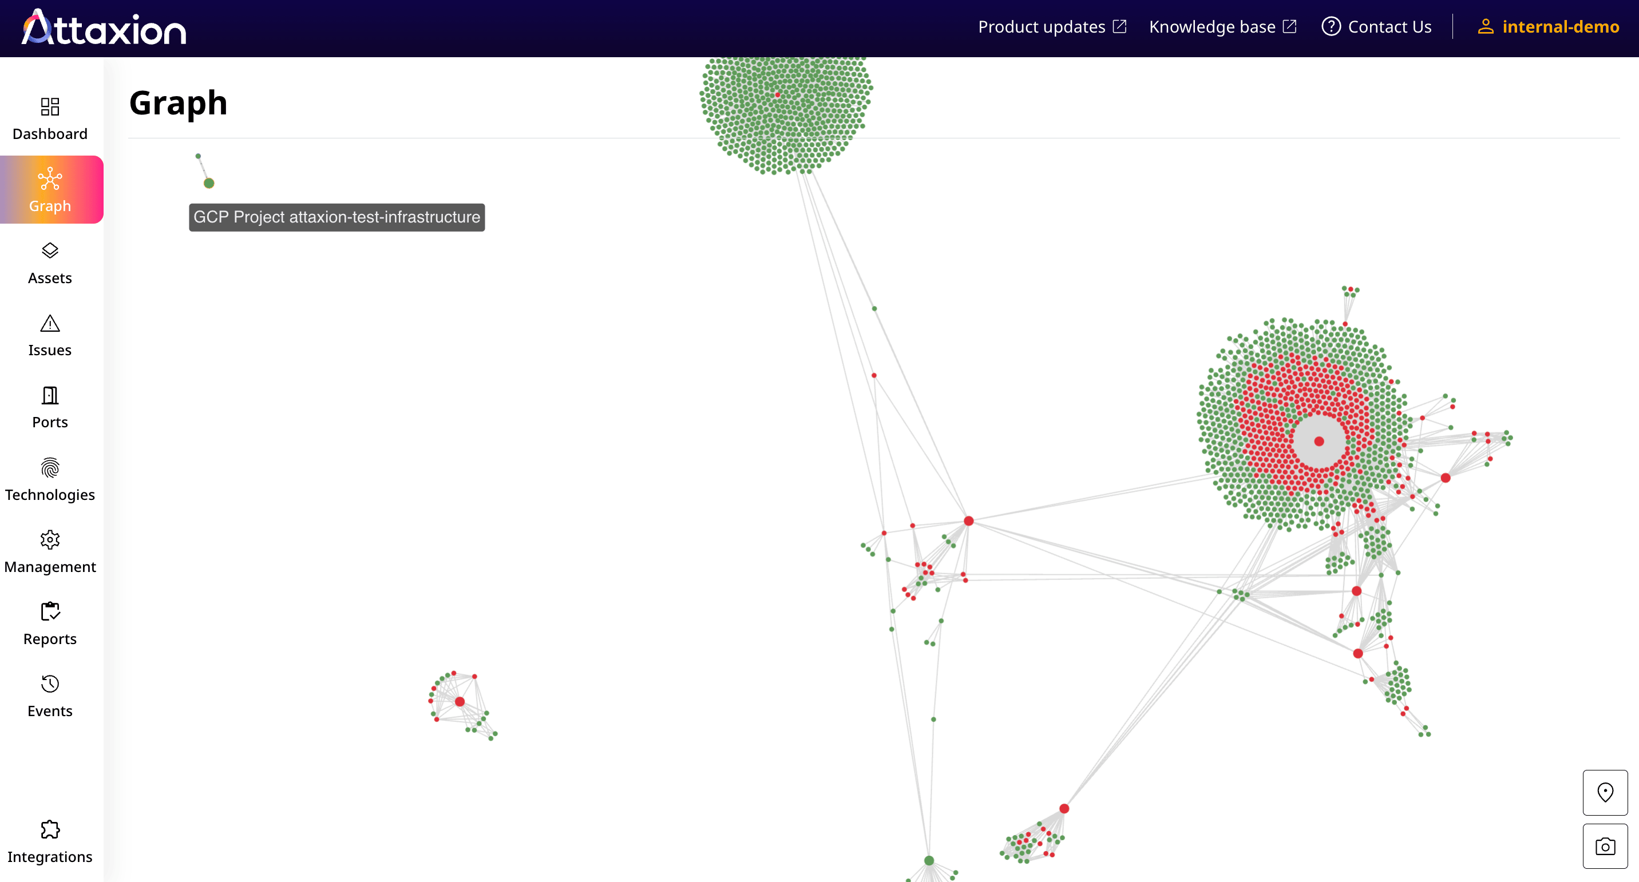Select the GCP Project attaxion-test-infrastructure node
Image resolution: width=1639 pixels, height=882 pixels.
point(208,184)
